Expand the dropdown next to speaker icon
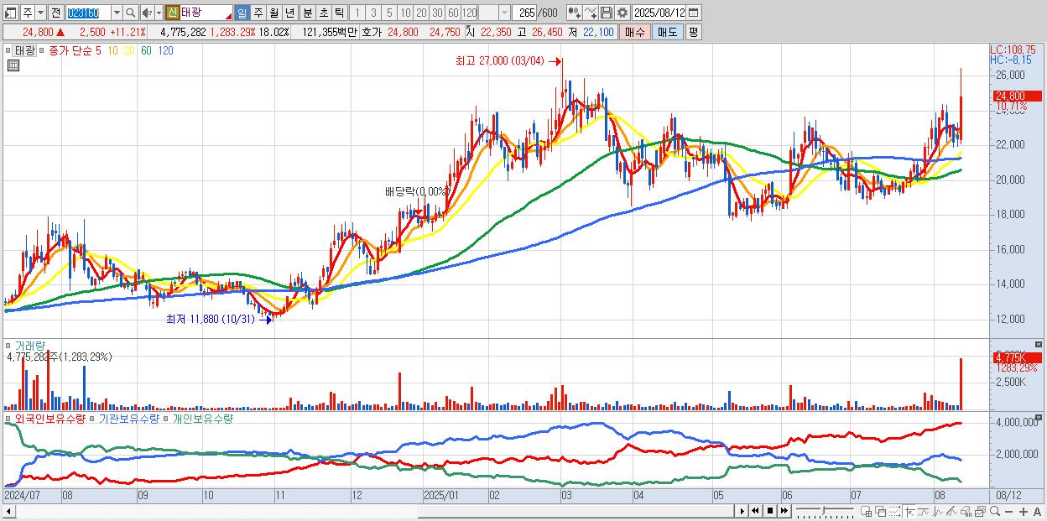This screenshot has height=521, width=1047. 159,13
